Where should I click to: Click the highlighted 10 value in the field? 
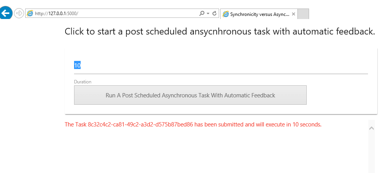[x=77, y=66]
